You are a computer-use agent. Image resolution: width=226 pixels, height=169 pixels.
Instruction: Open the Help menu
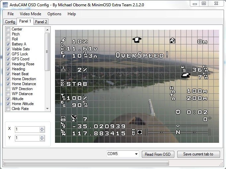click(72, 14)
